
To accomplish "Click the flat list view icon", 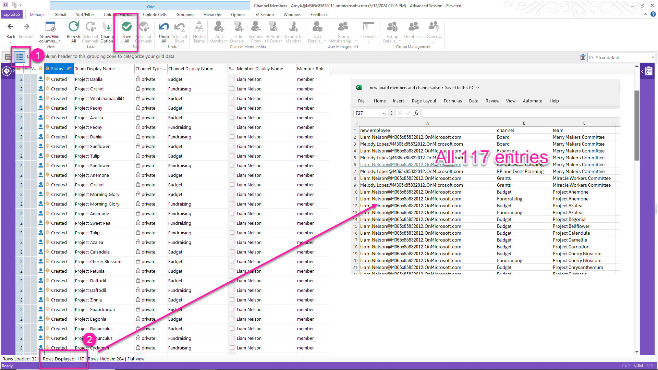I will coord(20,57).
